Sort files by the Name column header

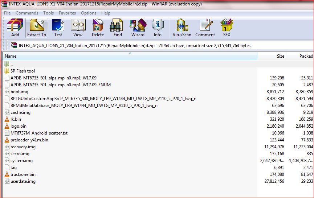[130, 56]
